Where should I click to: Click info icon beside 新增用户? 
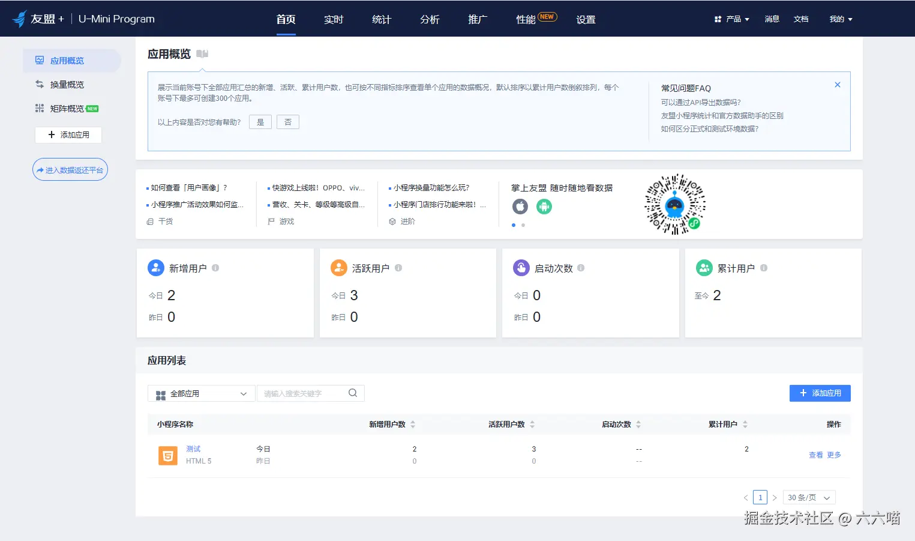215,268
